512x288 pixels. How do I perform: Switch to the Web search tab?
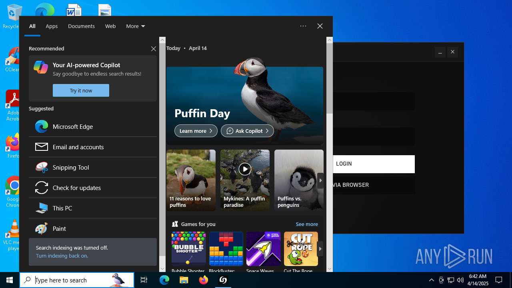[x=110, y=26]
